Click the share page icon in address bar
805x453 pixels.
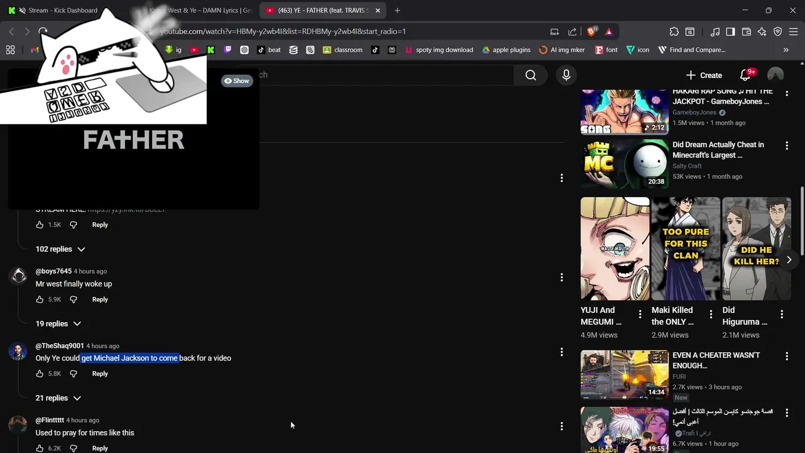(x=572, y=31)
